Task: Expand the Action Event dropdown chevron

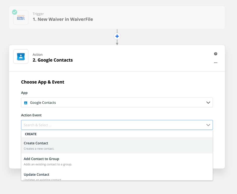Action: pyautogui.click(x=208, y=125)
